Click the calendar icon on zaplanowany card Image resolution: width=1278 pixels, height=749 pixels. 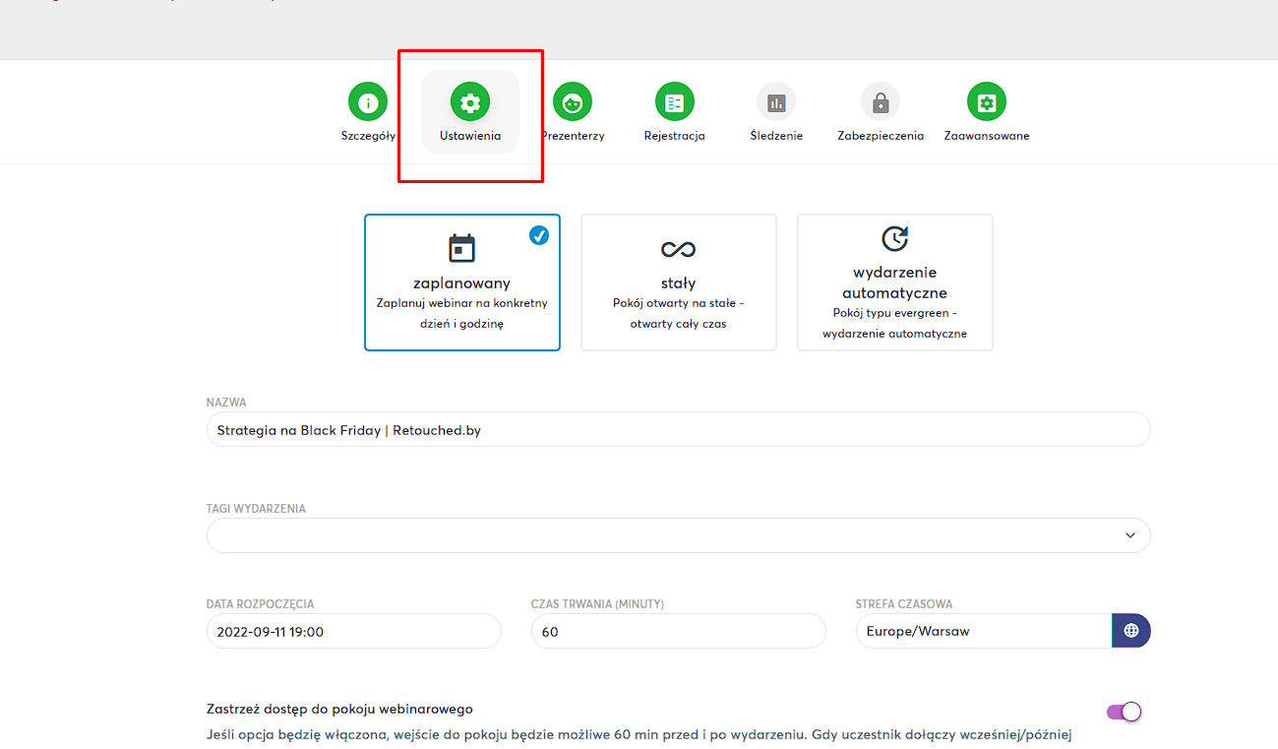click(x=461, y=248)
